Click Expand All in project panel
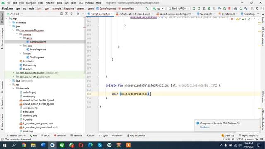The image size is (265, 149). (x=67, y=14)
